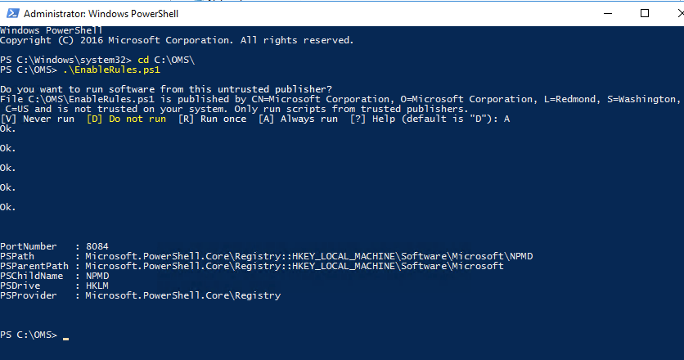Click the PSPath registry path ending in NPMD
This screenshot has height=360, width=684.
[x=308, y=257]
